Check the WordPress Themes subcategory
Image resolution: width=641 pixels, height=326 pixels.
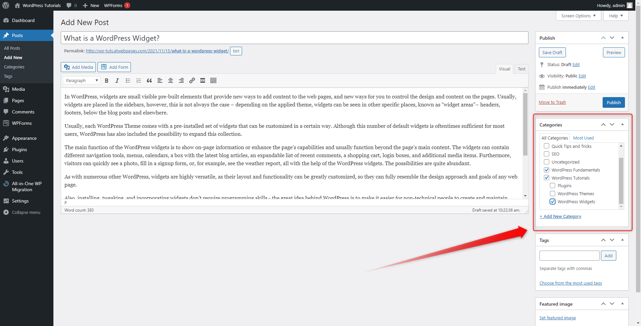click(553, 194)
